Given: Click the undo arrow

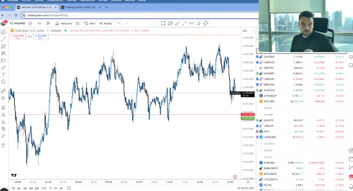Looking at the screenshot, I should coord(119,23).
